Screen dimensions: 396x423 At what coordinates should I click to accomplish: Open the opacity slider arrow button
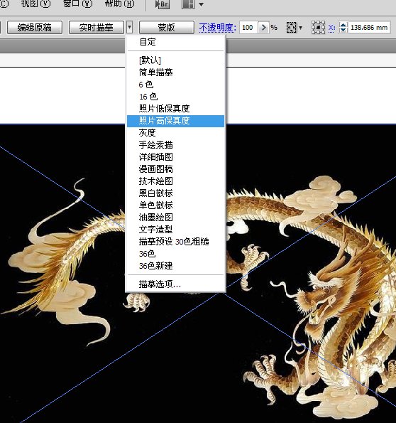pos(264,28)
